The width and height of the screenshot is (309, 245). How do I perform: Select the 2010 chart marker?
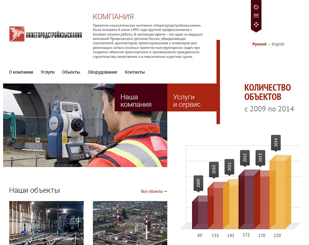point(214,169)
